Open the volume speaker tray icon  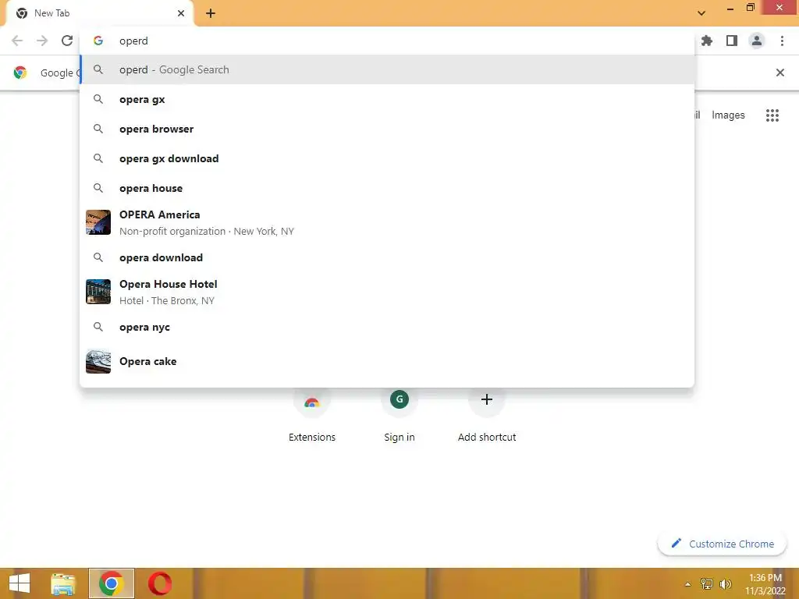[x=725, y=584]
